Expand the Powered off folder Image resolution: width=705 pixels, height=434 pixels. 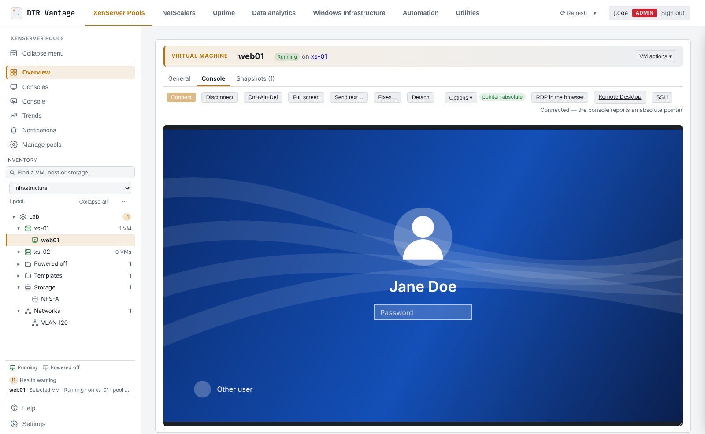(x=19, y=264)
